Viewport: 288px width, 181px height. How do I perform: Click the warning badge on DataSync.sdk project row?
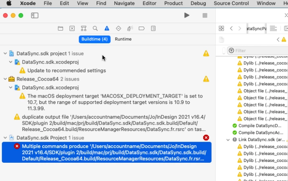tap(206, 54)
